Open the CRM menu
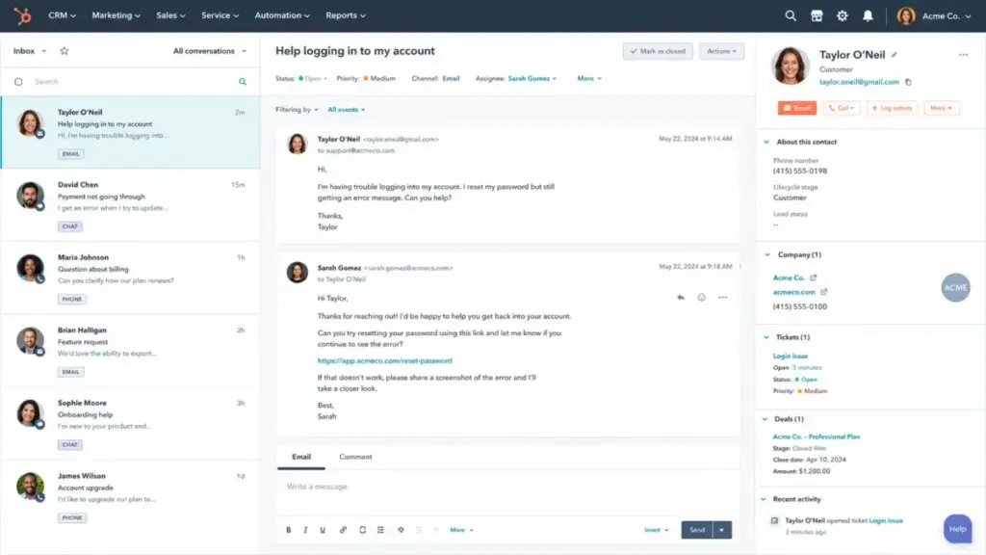 click(63, 15)
